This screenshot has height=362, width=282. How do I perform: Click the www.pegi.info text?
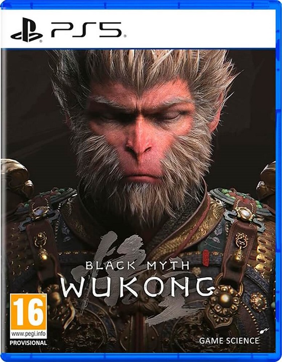pos(28,334)
